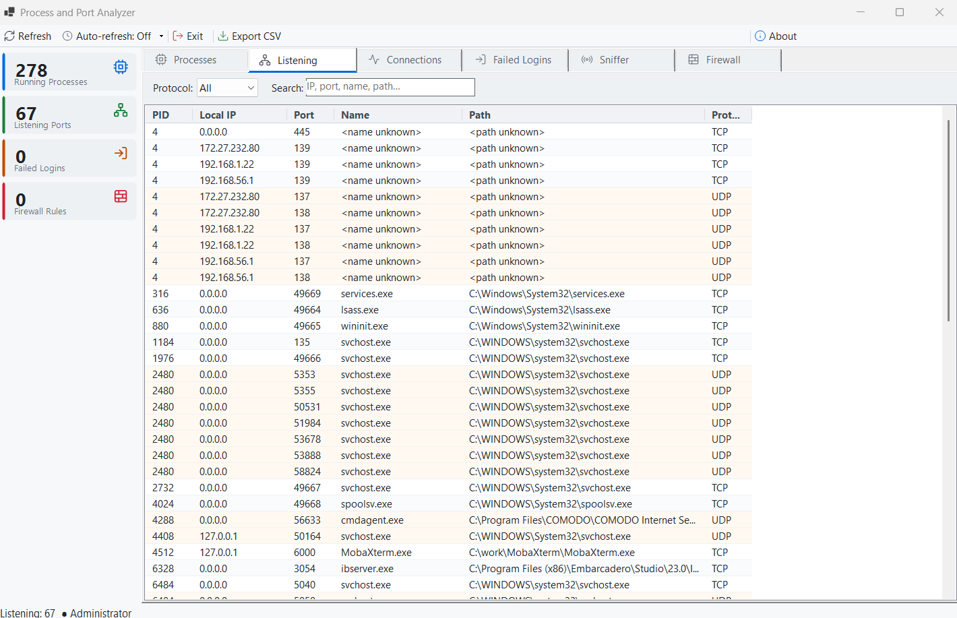Click the Failed Logins tab arrow icon
Image resolution: width=957 pixels, height=618 pixels.
(481, 59)
